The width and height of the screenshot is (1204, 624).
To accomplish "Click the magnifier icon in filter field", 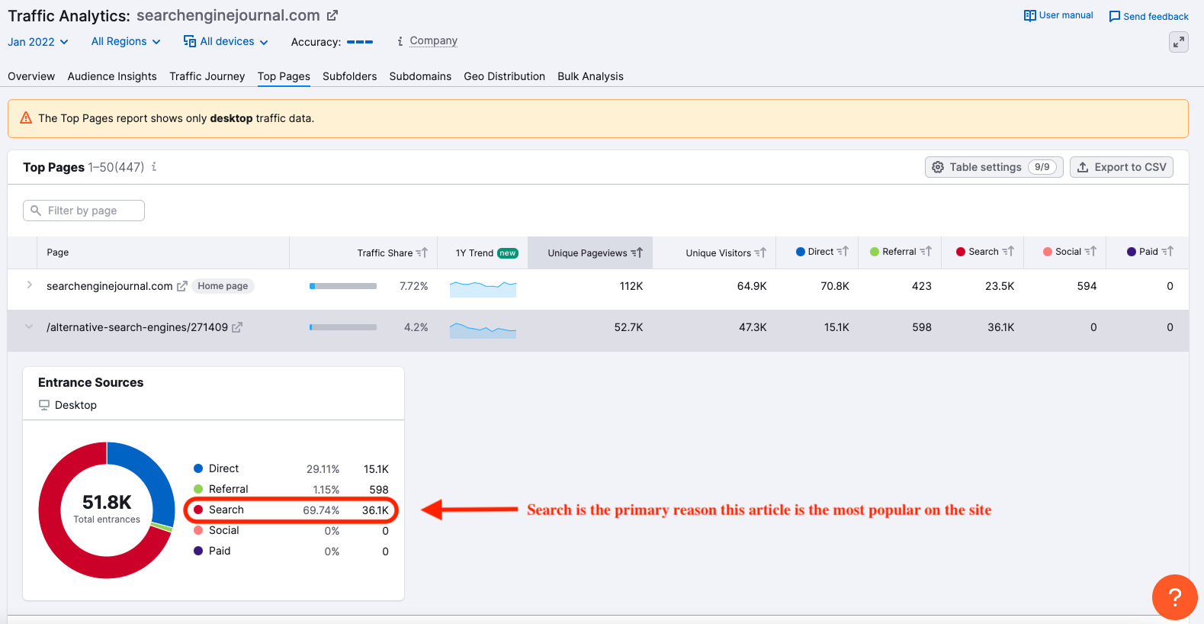I will coord(36,211).
